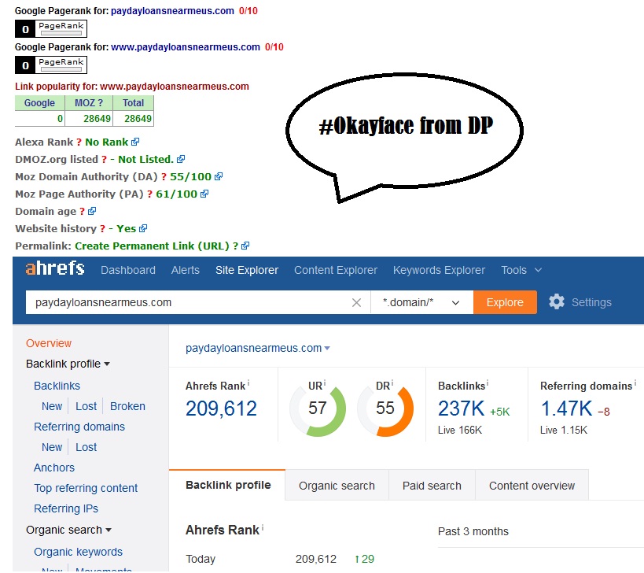Open Lost under Backlinks

coord(86,406)
